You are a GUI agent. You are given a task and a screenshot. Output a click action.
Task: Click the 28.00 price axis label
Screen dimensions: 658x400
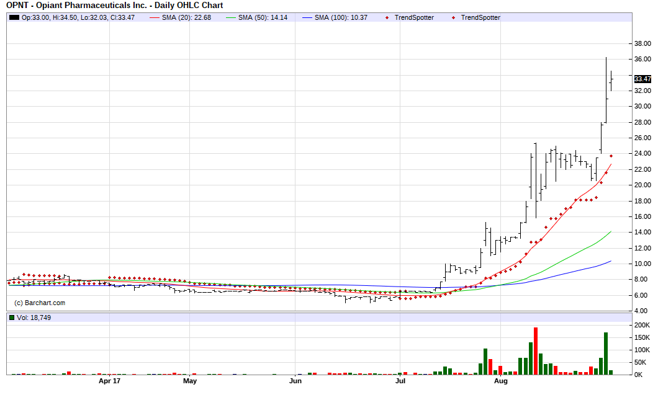pos(642,122)
